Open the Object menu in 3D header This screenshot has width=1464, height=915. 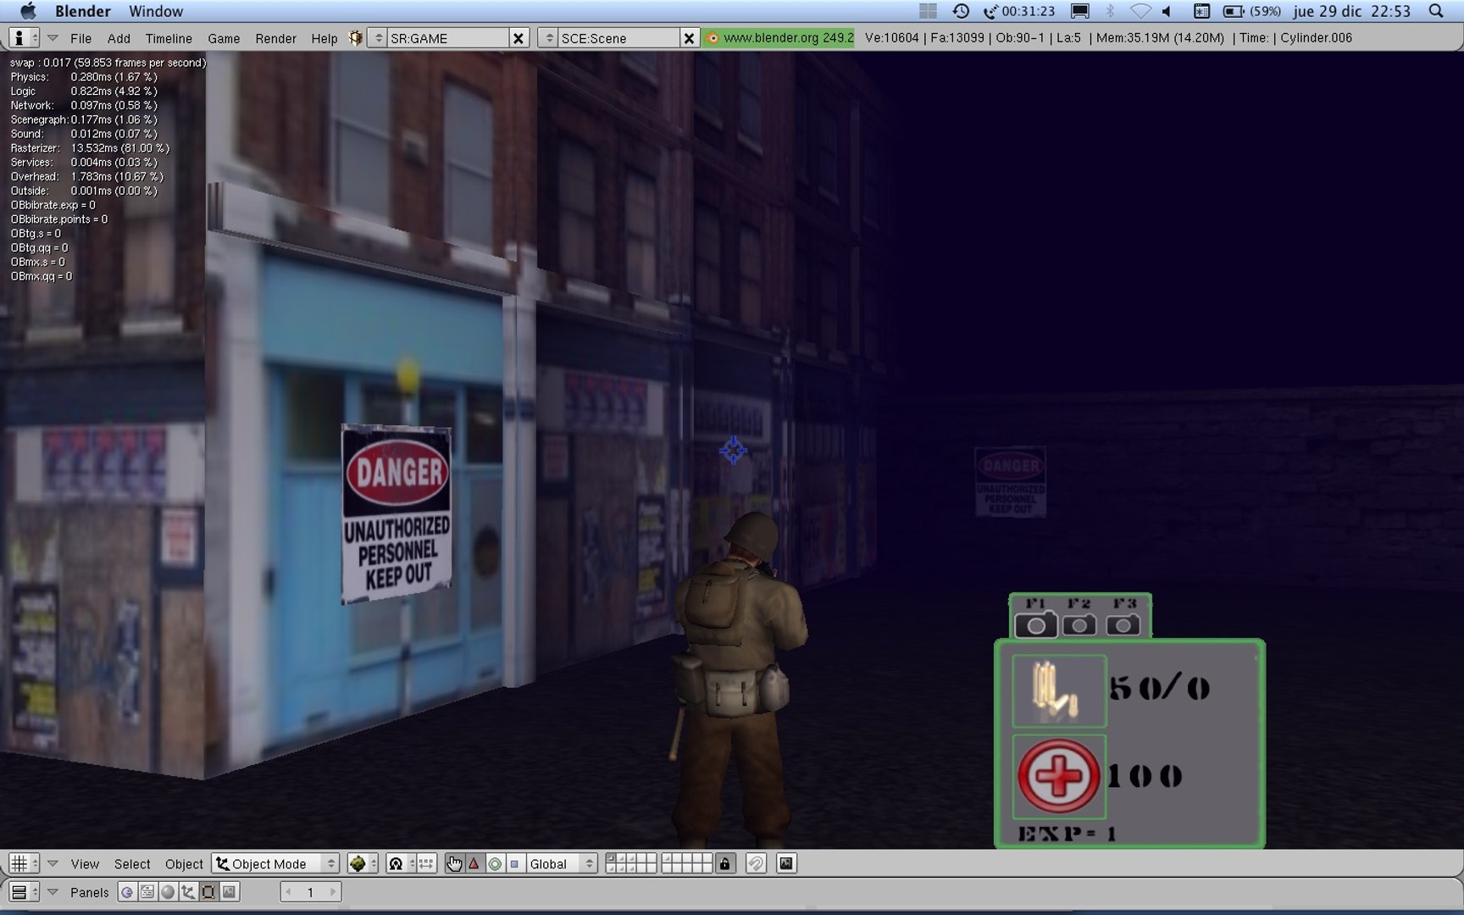pyautogui.click(x=184, y=863)
